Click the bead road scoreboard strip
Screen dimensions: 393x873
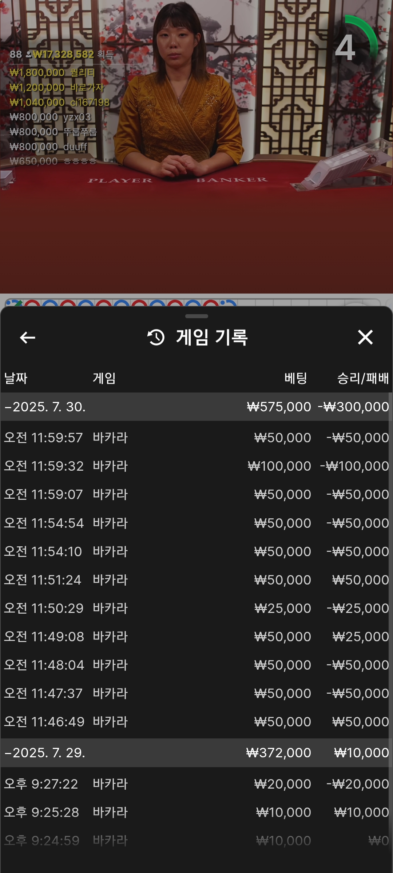(x=193, y=302)
